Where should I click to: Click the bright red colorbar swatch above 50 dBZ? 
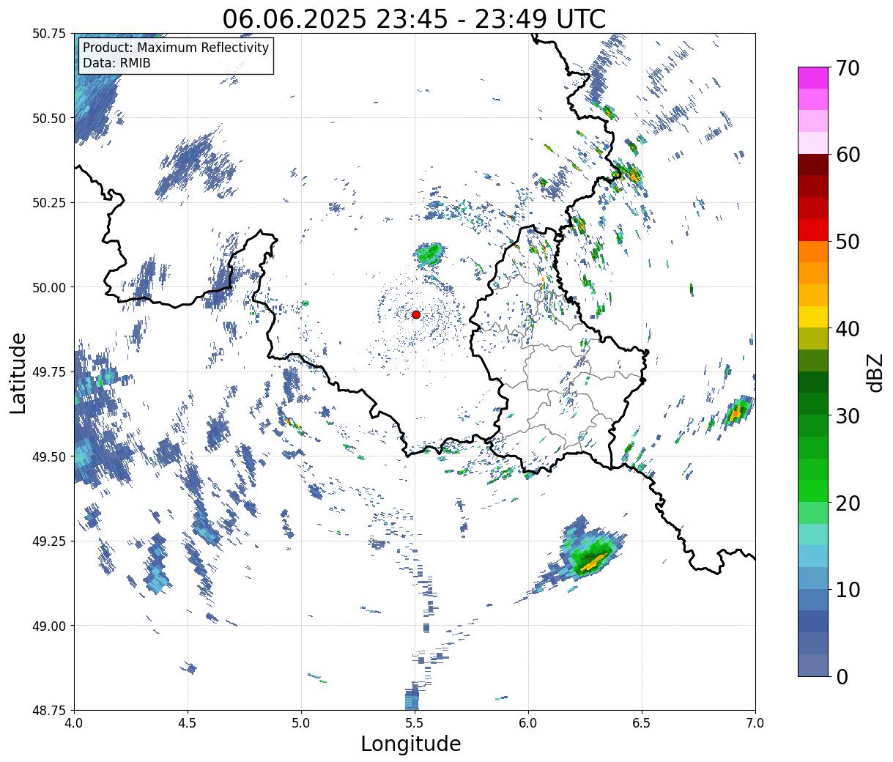click(813, 230)
